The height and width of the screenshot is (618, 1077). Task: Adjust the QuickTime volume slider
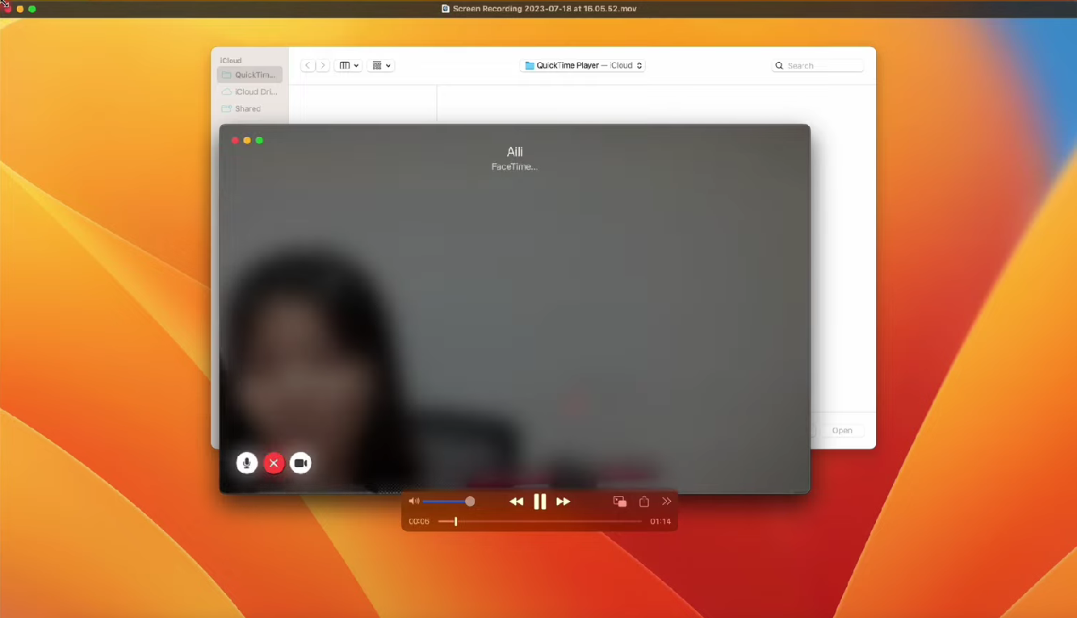click(x=447, y=502)
